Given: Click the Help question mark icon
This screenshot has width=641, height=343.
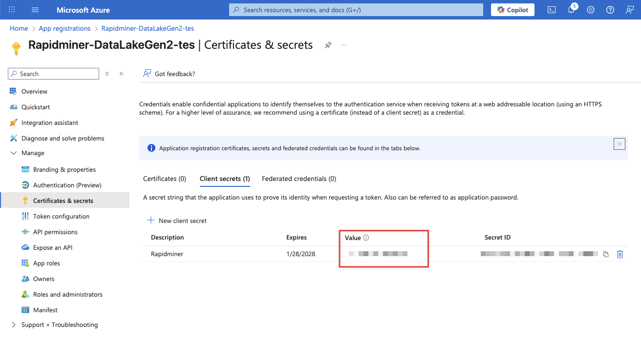Looking at the screenshot, I should tap(610, 10).
